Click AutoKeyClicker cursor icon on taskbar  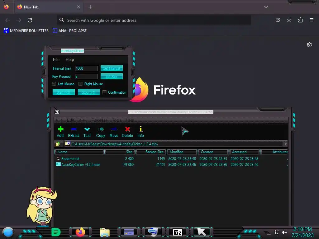tap(202, 232)
